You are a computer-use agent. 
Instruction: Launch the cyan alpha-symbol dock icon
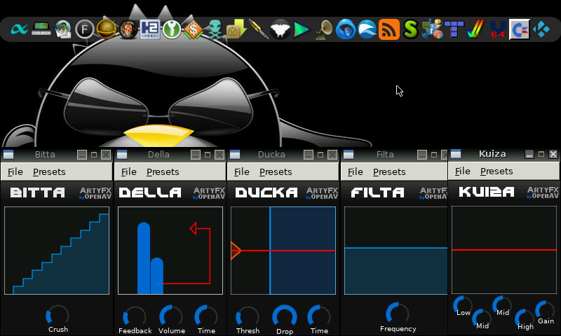click(x=20, y=29)
